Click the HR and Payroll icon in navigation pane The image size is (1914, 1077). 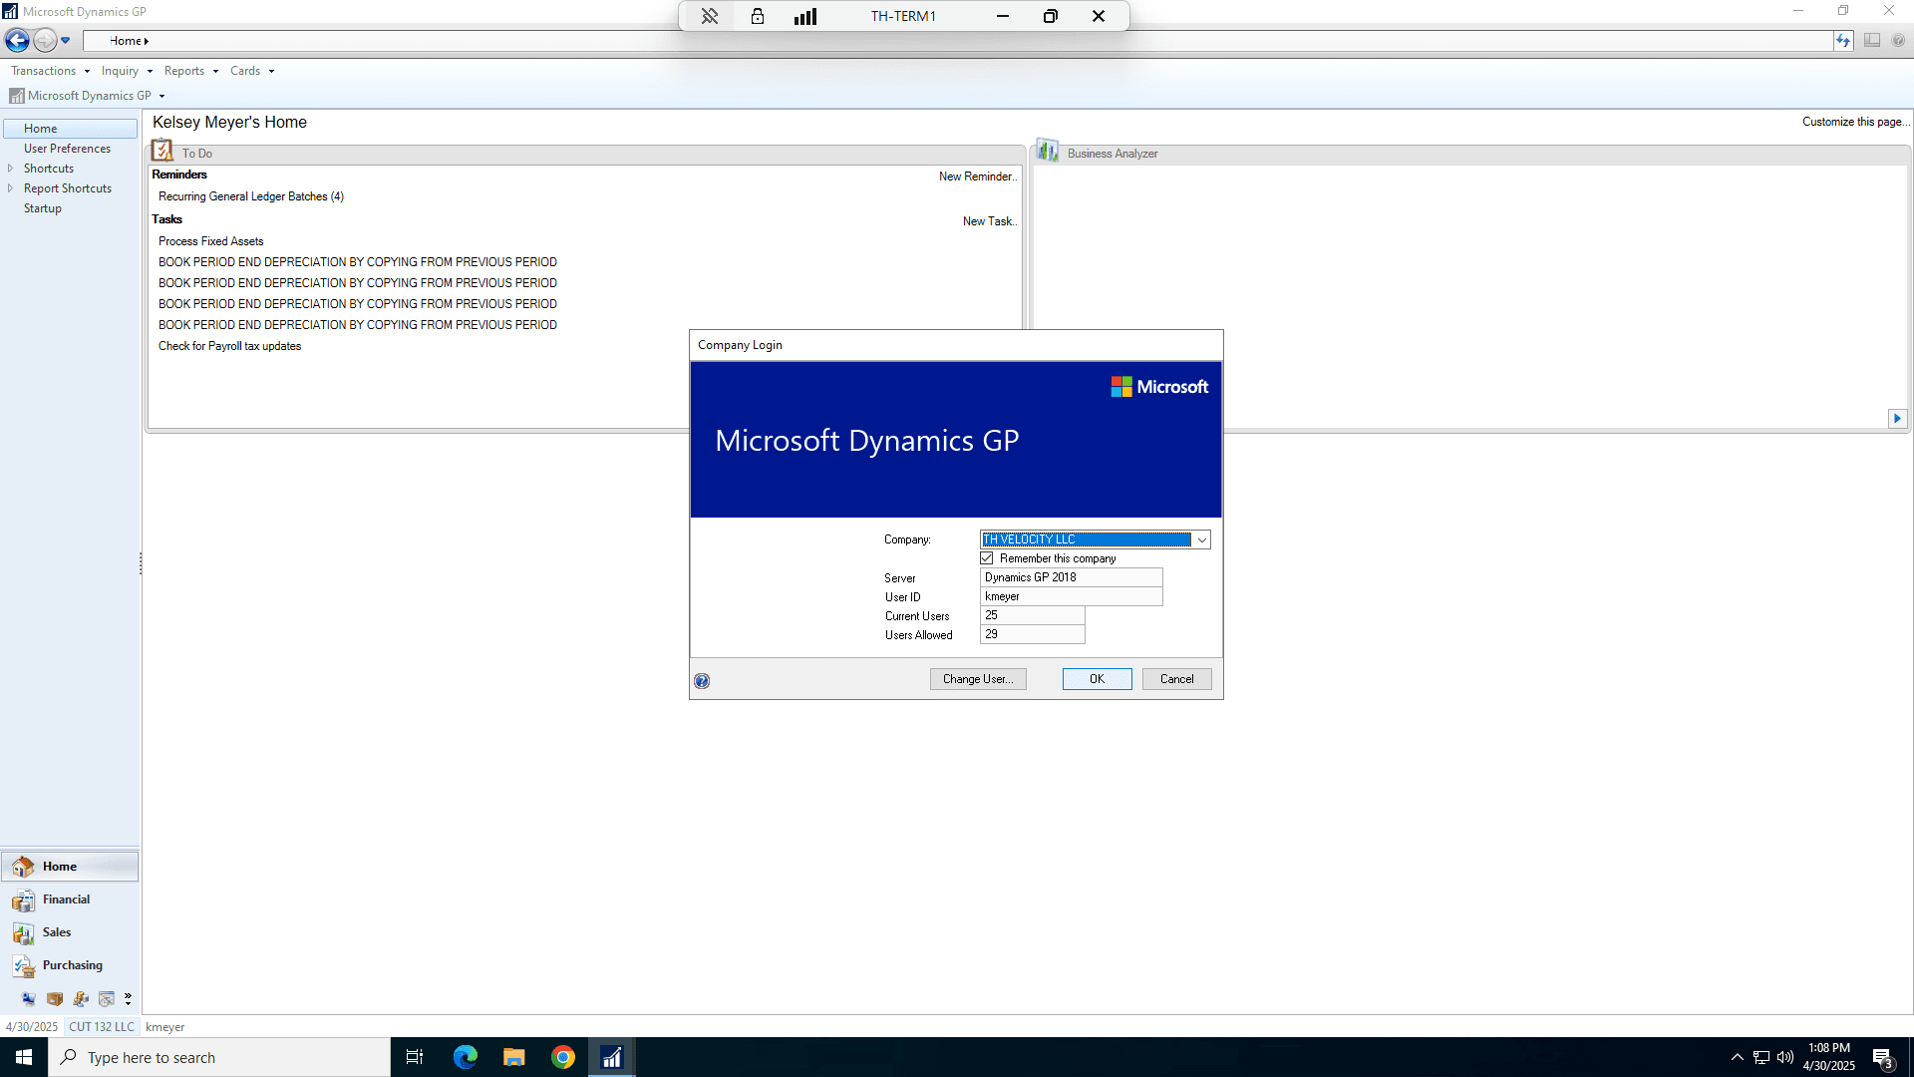[x=81, y=999]
